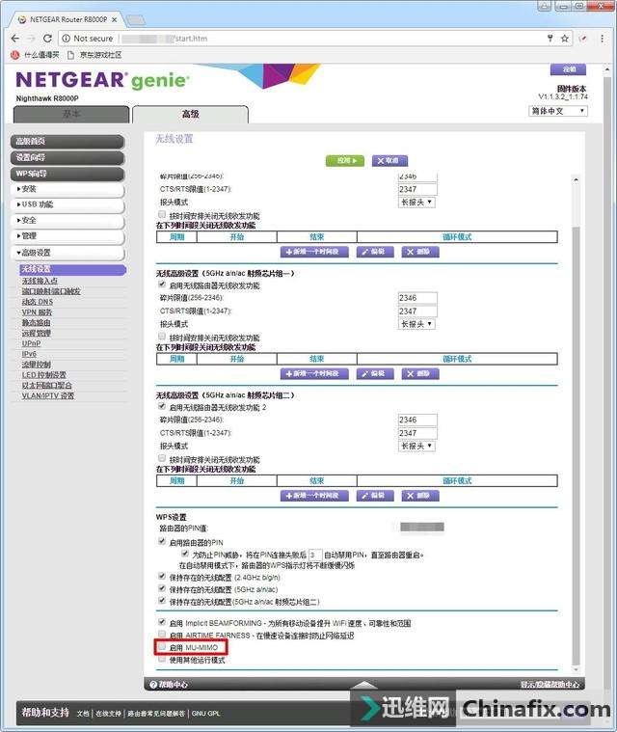Click the saved password key icon
Viewport: 617px width, 732px height.
pos(550,39)
